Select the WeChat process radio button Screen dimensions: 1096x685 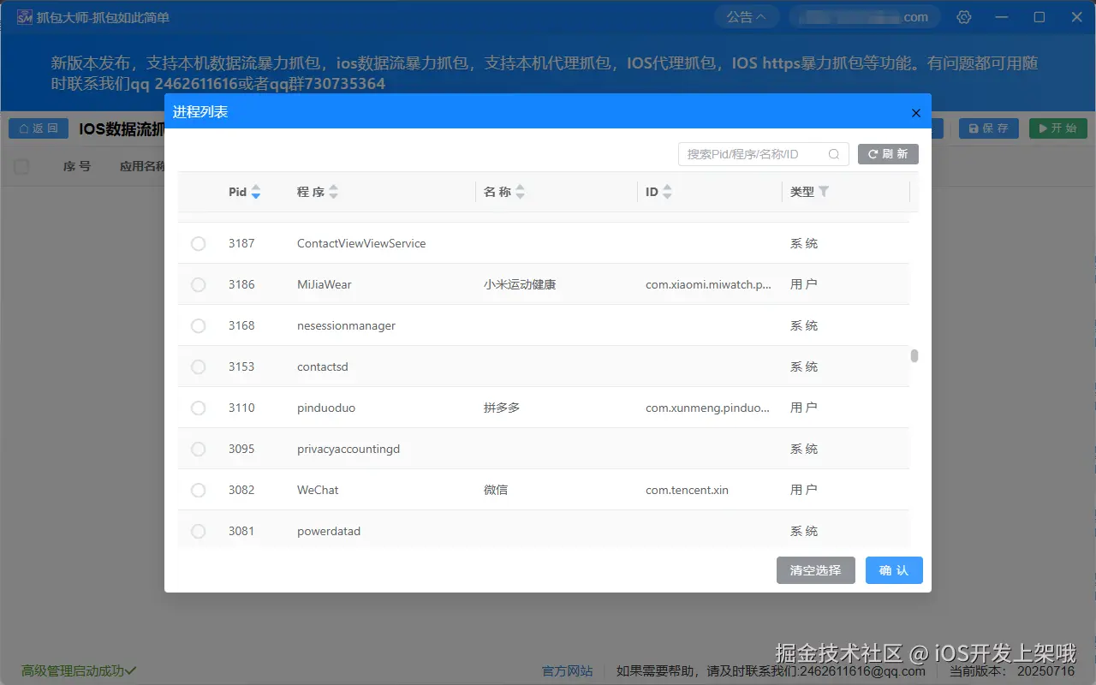tap(198, 490)
